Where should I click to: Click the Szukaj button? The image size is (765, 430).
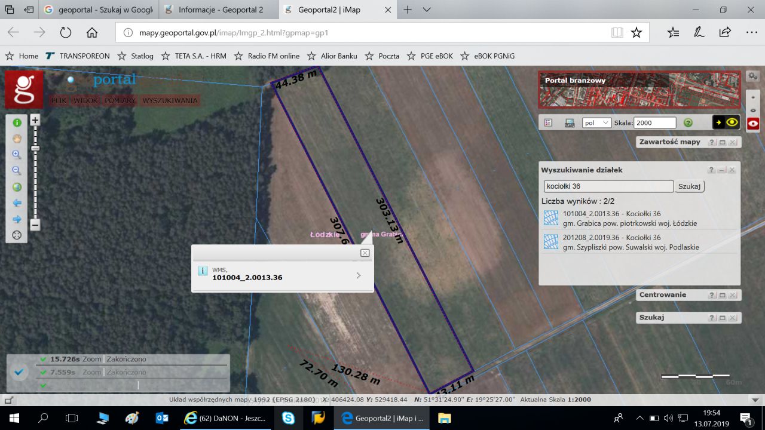click(690, 186)
